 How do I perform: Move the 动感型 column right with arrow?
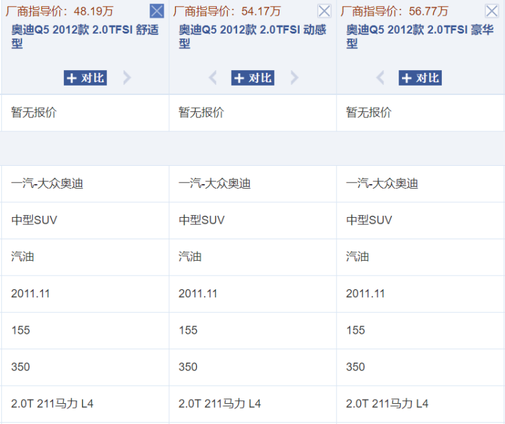click(294, 78)
